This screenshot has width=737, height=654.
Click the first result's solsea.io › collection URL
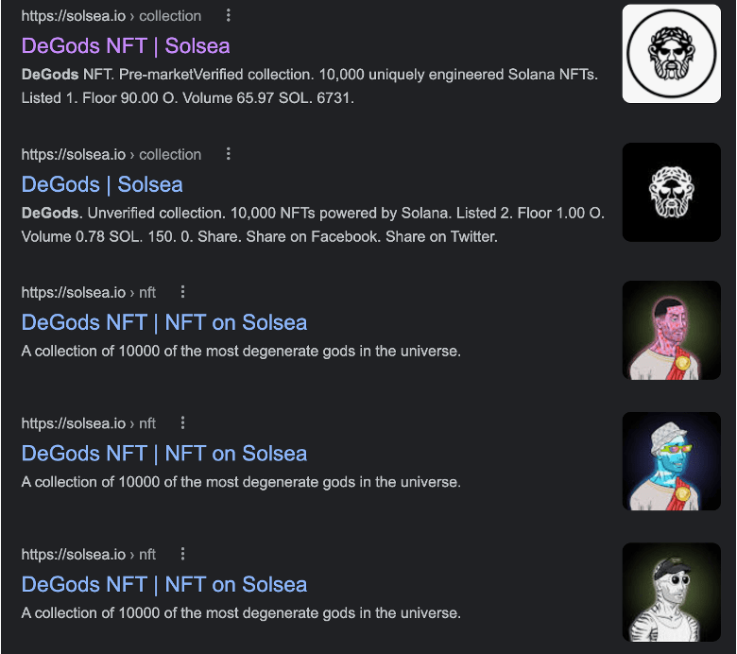tap(111, 16)
